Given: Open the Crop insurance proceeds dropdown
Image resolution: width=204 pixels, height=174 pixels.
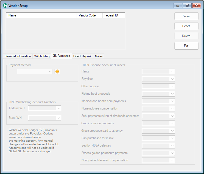Looking at the screenshot, I should point(158,124).
